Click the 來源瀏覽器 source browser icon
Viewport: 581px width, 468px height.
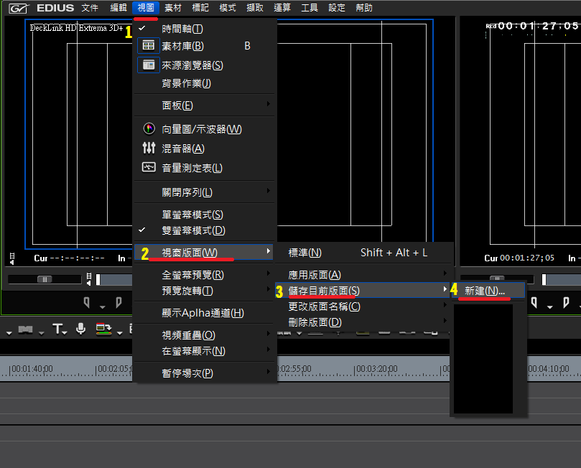149,65
